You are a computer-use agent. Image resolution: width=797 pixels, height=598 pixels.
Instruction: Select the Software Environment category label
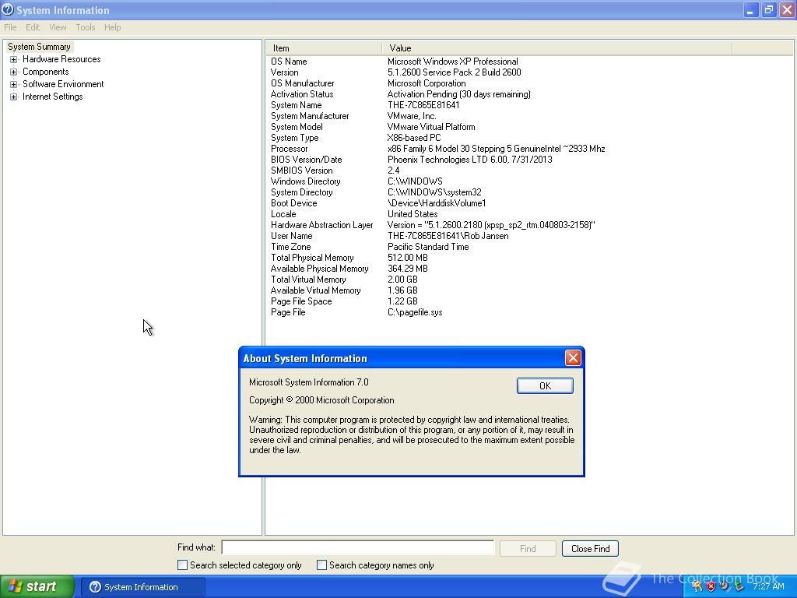coord(63,84)
